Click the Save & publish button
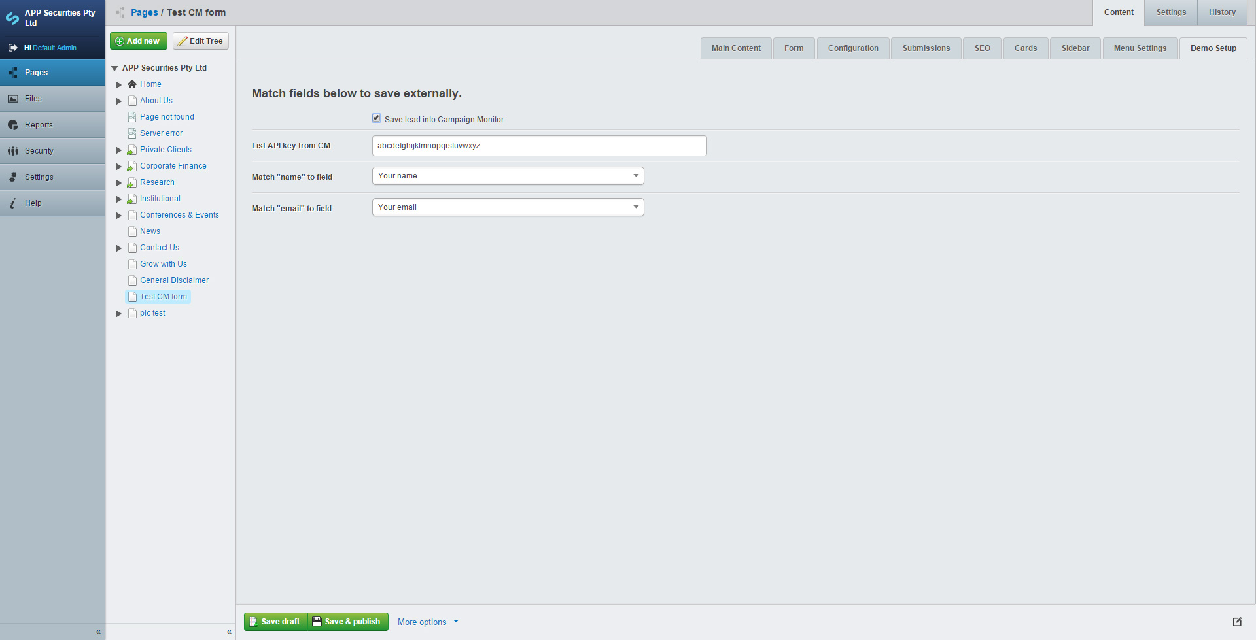 pos(347,621)
